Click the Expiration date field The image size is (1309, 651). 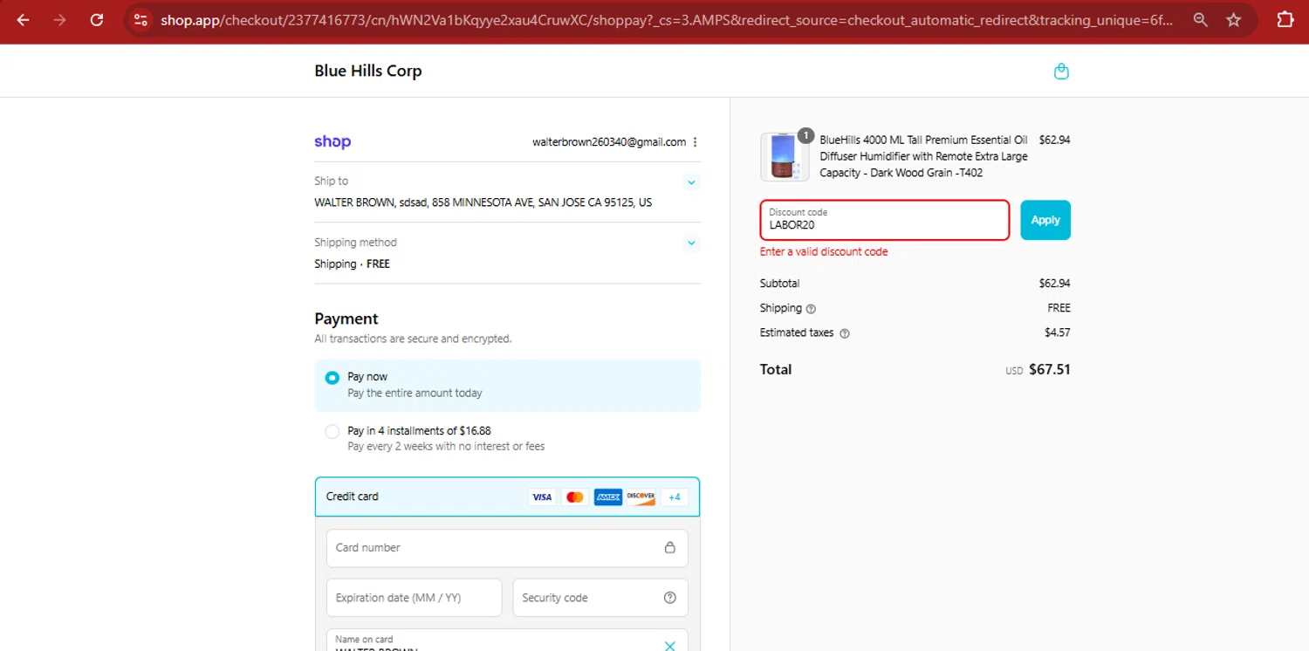415,598
